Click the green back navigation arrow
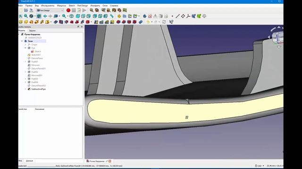302x169 pixels. coord(45,16)
